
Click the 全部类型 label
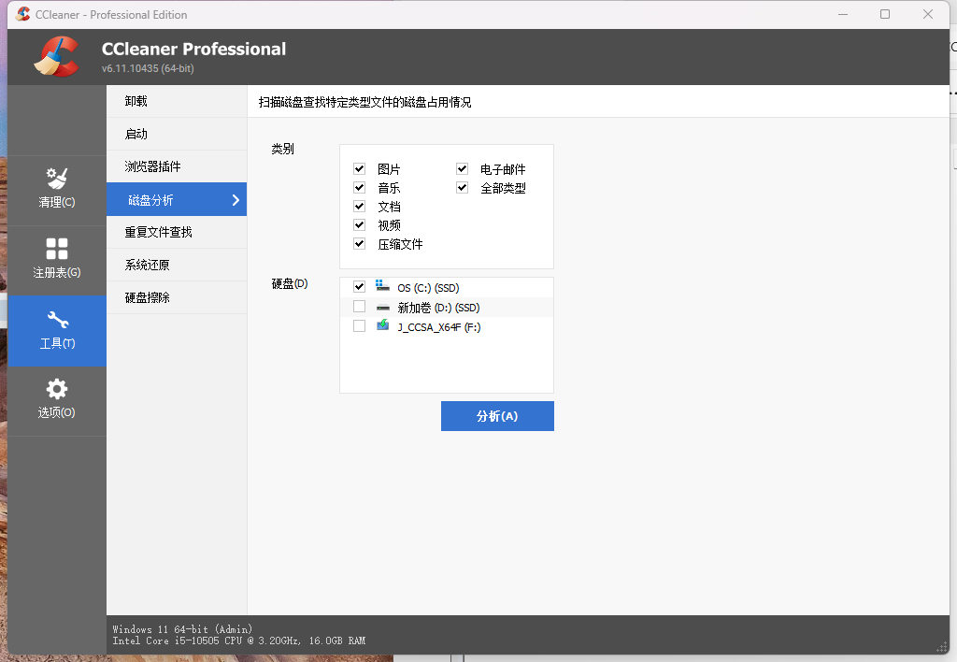tap(503, 188)
